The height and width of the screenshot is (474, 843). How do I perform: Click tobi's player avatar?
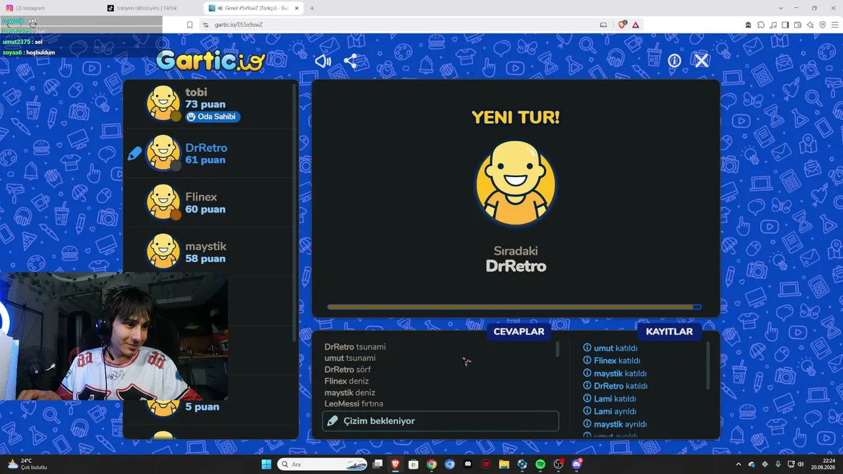pos(163,103)
